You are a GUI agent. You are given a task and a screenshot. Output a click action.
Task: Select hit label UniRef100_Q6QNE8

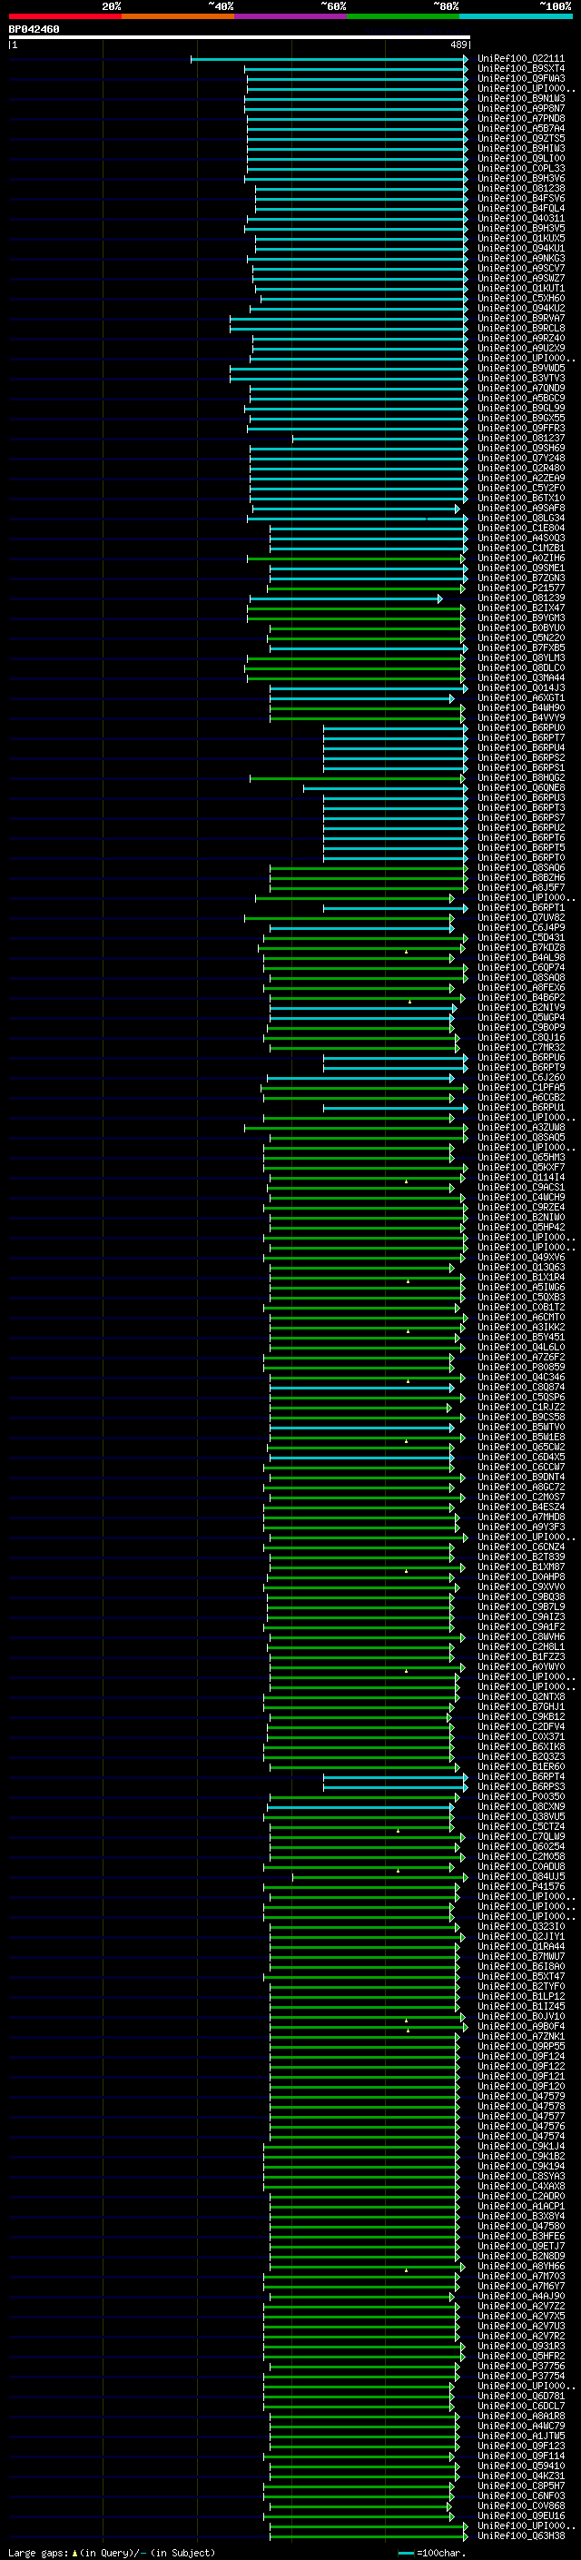pos(520,788)
